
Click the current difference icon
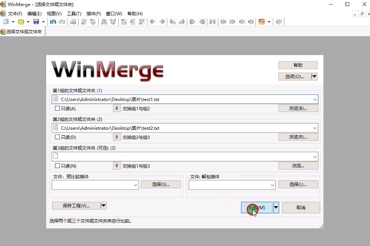[133, 22]
